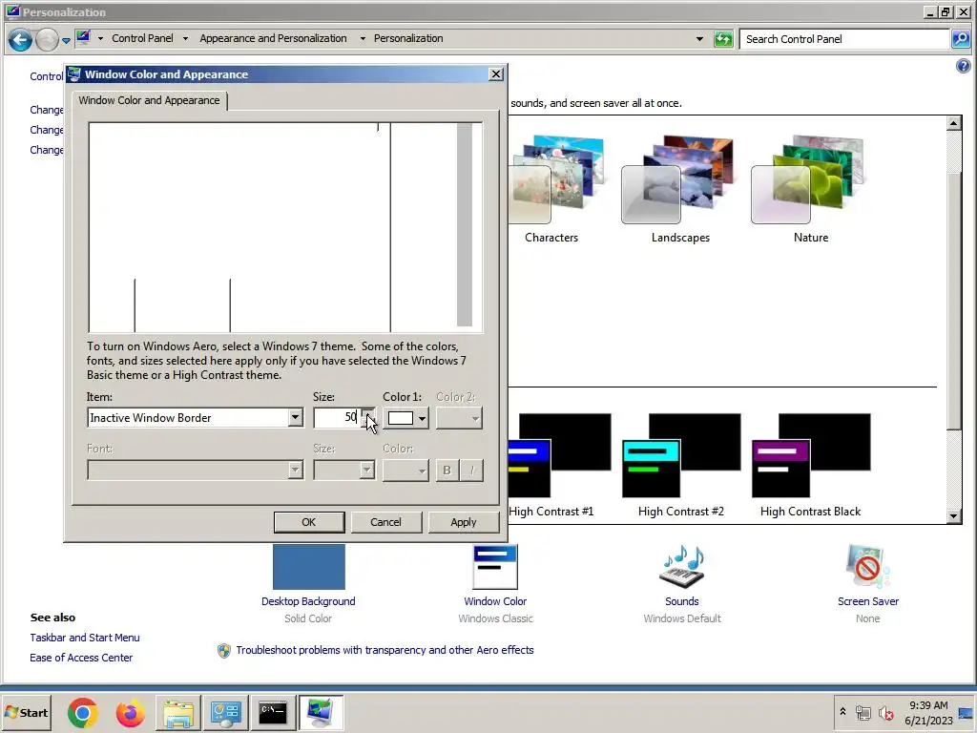Click the network tray icon

863,712
